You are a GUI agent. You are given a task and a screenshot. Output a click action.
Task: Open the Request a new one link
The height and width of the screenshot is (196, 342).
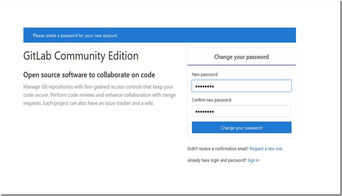click(266, 149)
